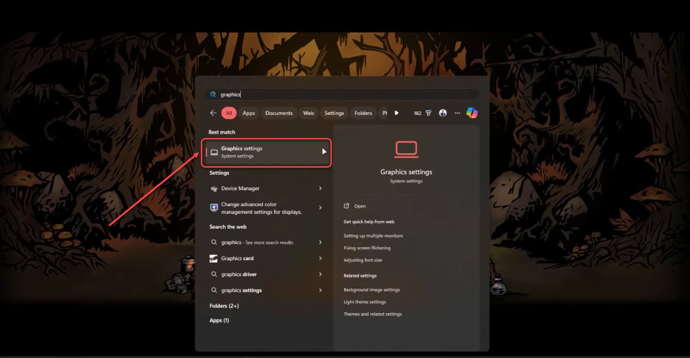Click the back arrow in search panel
The width and height of the screenshot is (690, 358).
pos(213,113)
